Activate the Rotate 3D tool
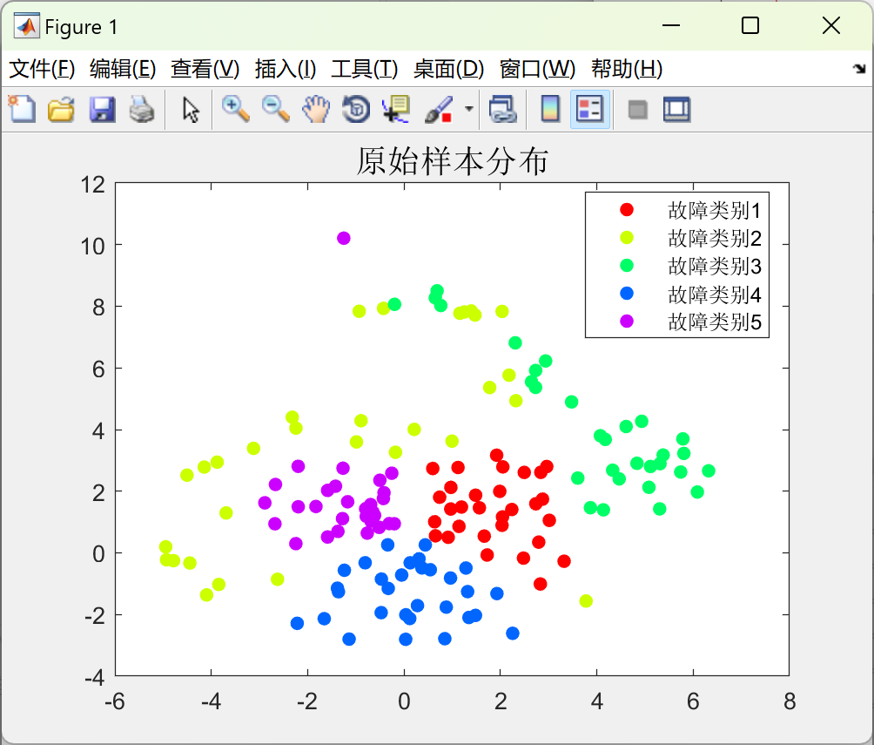 [356, 109]
